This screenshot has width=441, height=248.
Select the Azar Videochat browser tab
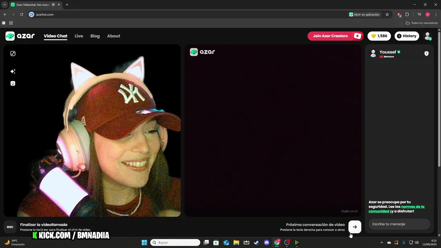coord(35,5)
